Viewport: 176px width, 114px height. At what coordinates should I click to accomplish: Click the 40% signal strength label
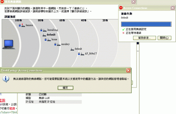coord(84,20)
